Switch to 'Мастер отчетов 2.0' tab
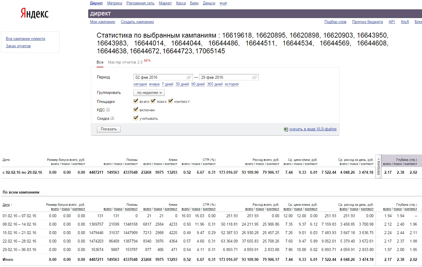The image size is (422, 267). click(125, 62)
